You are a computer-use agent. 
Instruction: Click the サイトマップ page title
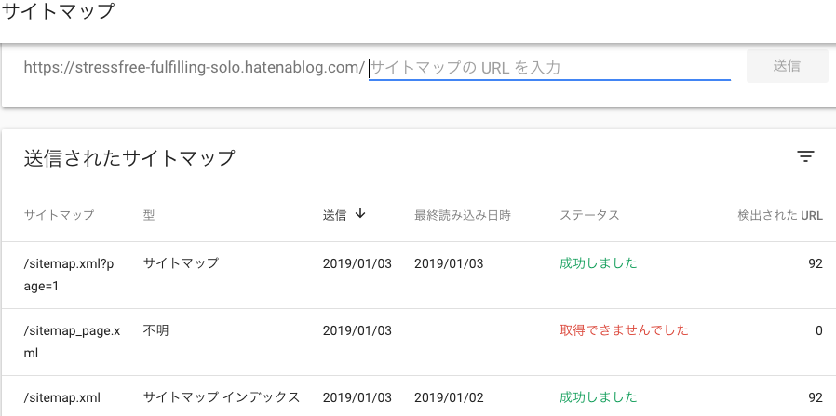pyautogui.click(x=58, y=10)
